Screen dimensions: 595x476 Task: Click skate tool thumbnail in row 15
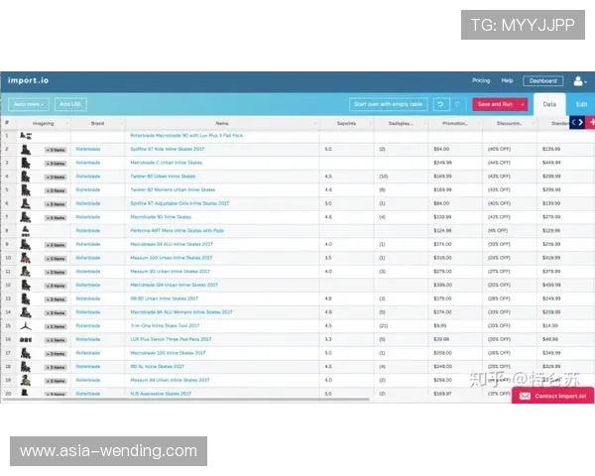click(x=26, y=326)
